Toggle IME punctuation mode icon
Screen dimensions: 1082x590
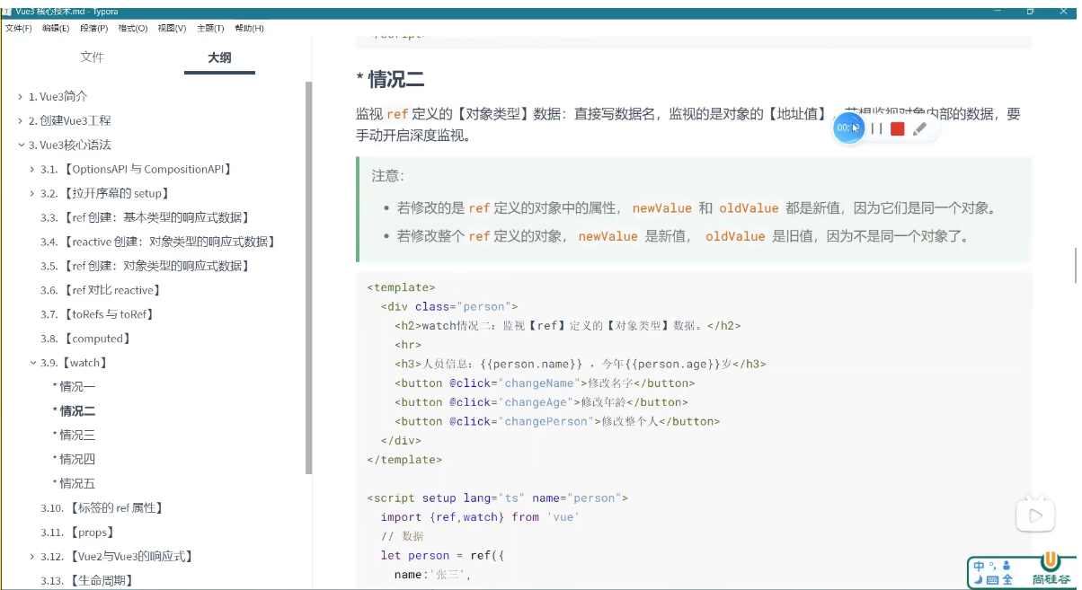click(x=992, y=565)
